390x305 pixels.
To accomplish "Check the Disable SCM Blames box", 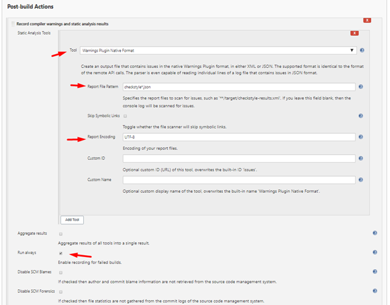I will click(x=60, y=273).
